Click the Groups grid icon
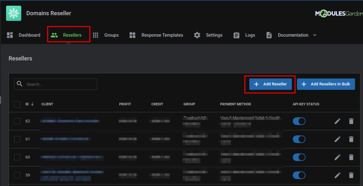363x186 pixels. point(95,35)
